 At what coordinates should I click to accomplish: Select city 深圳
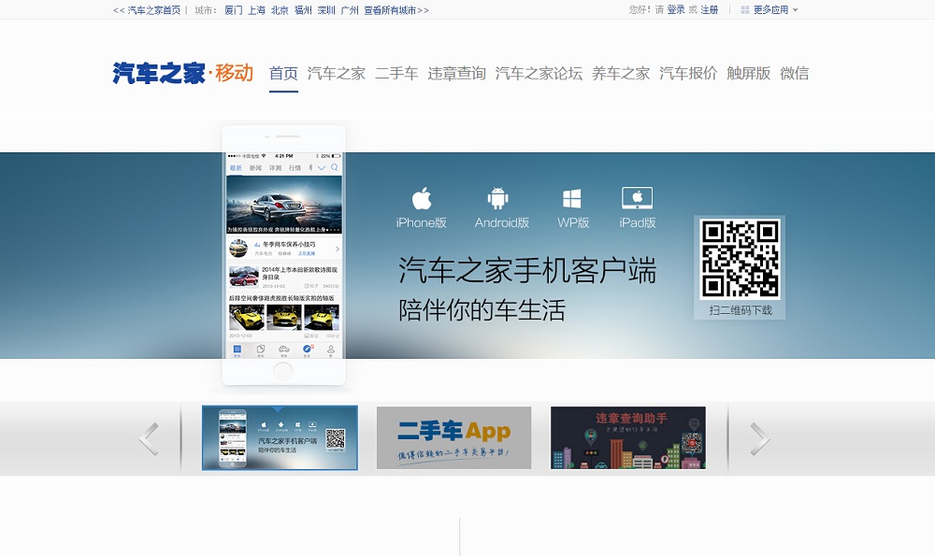[x=326, y=10]
